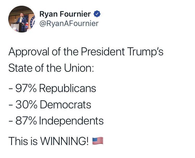Click the word "Democrats"
The height and width of the screenshot is (158, 195).
66,105
